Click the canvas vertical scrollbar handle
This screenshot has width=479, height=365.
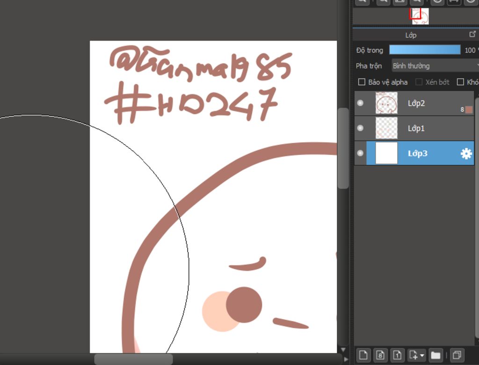coord(343,148)
